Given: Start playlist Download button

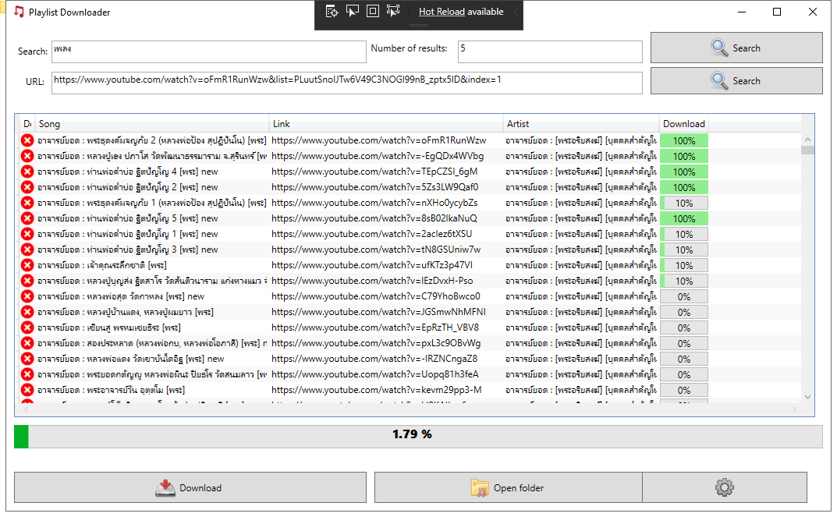Looking at the screenshot, I should pyautogui.click(x=190, y=487).
